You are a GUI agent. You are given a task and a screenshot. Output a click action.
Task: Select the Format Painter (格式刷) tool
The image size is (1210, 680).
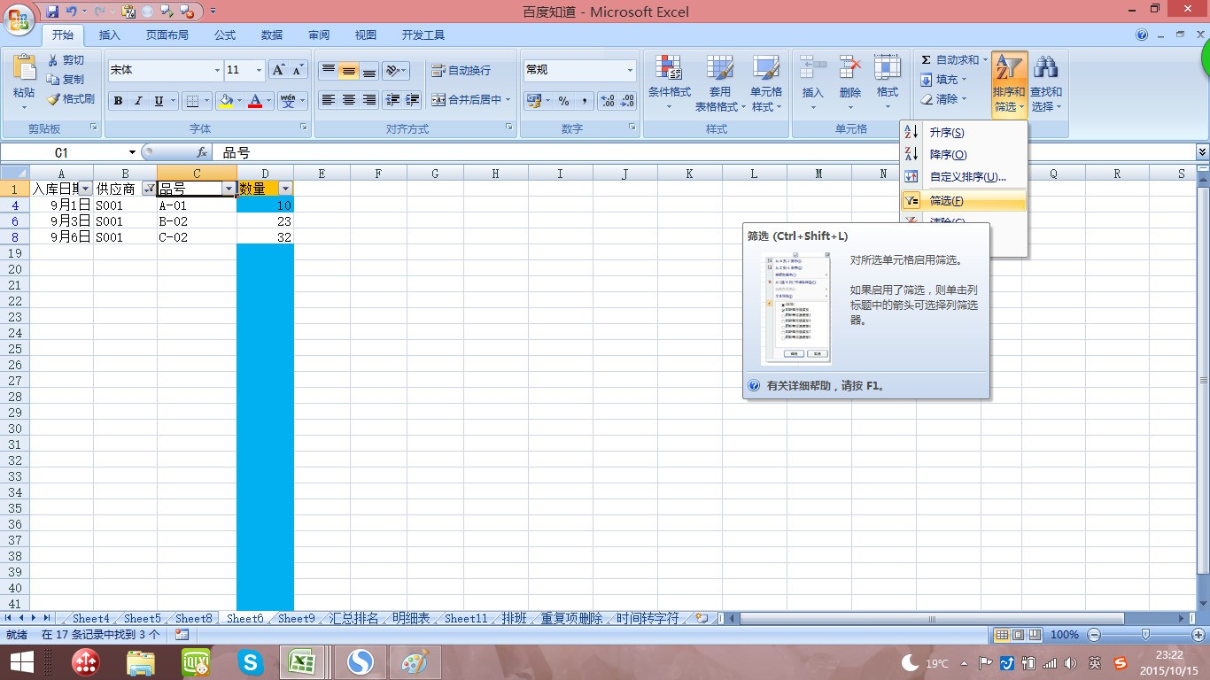click(71, 99)
